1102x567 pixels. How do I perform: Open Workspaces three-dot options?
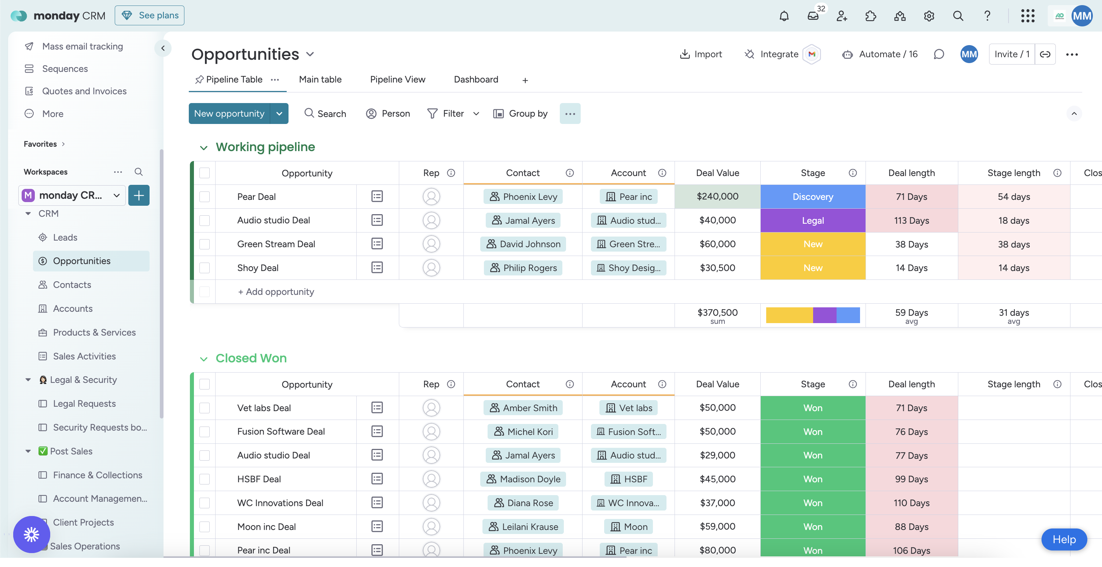pyautogui.click(x=118, y=172)
